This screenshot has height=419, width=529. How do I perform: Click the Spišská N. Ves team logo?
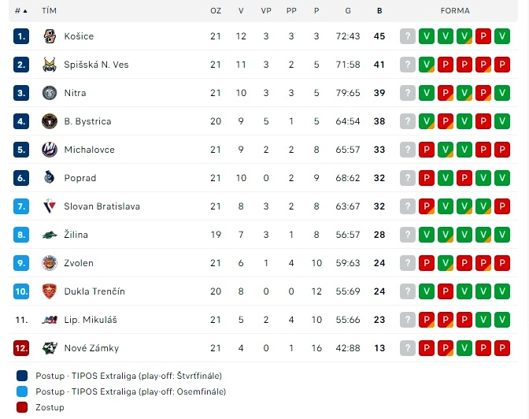pyautogui.click(x=50, y=65)
